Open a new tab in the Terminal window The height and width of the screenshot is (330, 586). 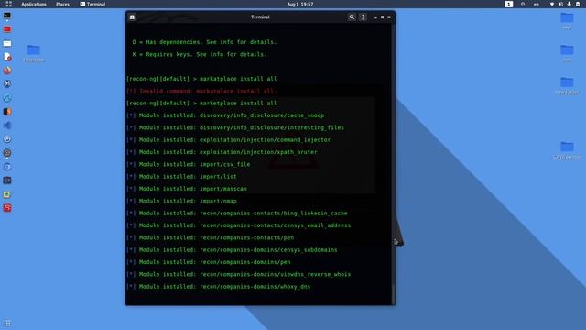132,17
